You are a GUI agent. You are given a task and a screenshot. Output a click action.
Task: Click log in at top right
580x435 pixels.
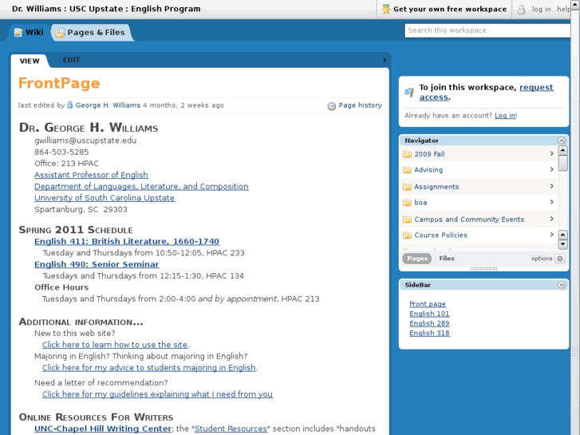(541, 10)
